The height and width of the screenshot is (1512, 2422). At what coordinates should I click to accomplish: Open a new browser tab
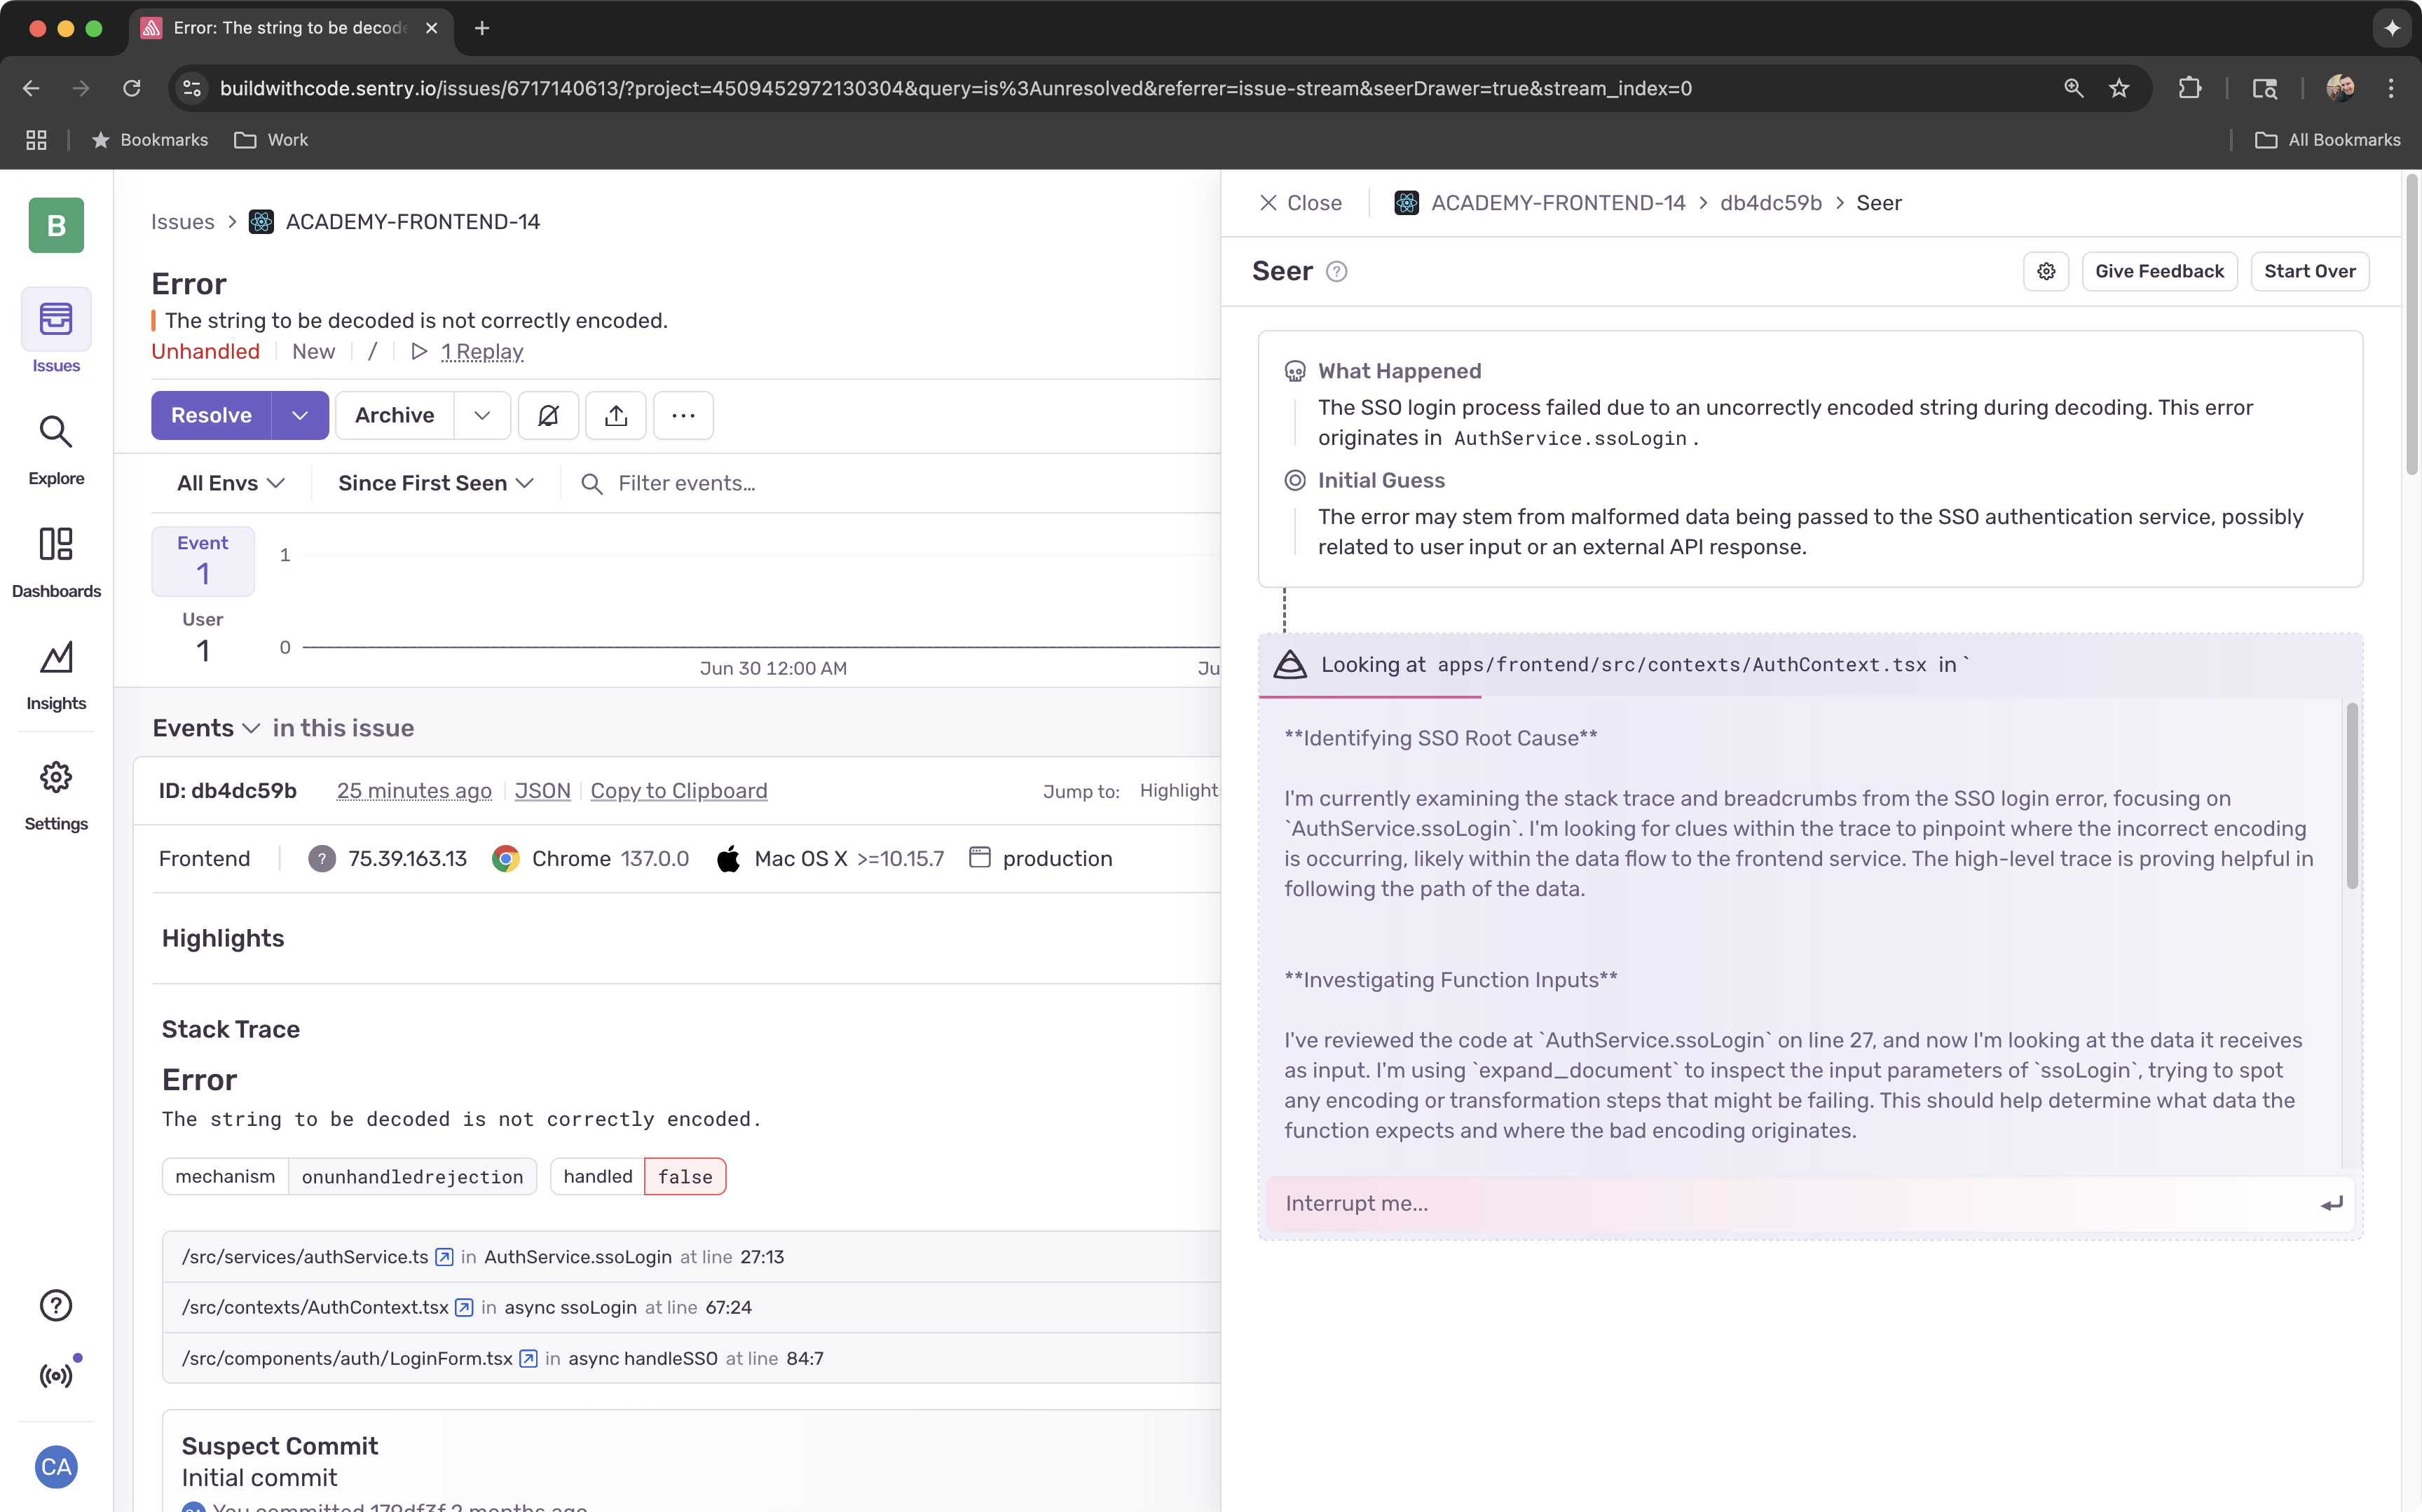[x=482, y=28]
